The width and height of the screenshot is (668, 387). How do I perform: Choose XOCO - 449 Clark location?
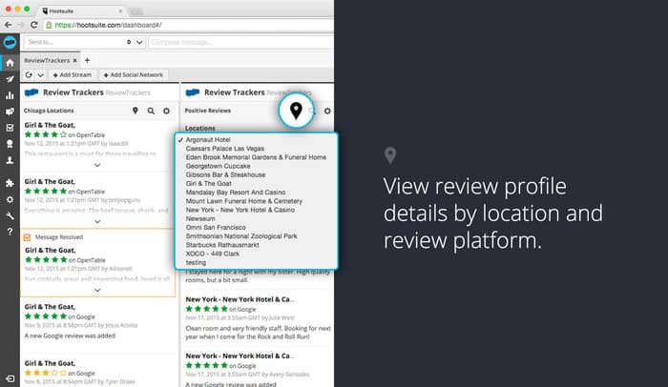212,254
